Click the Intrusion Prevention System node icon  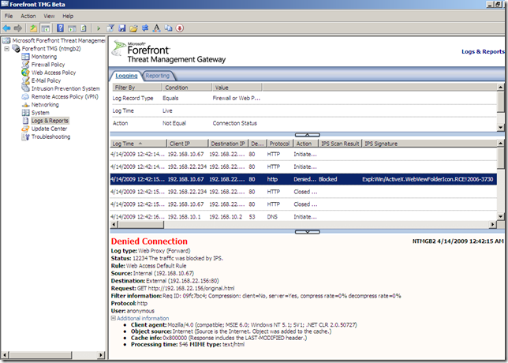coord(25,88)
